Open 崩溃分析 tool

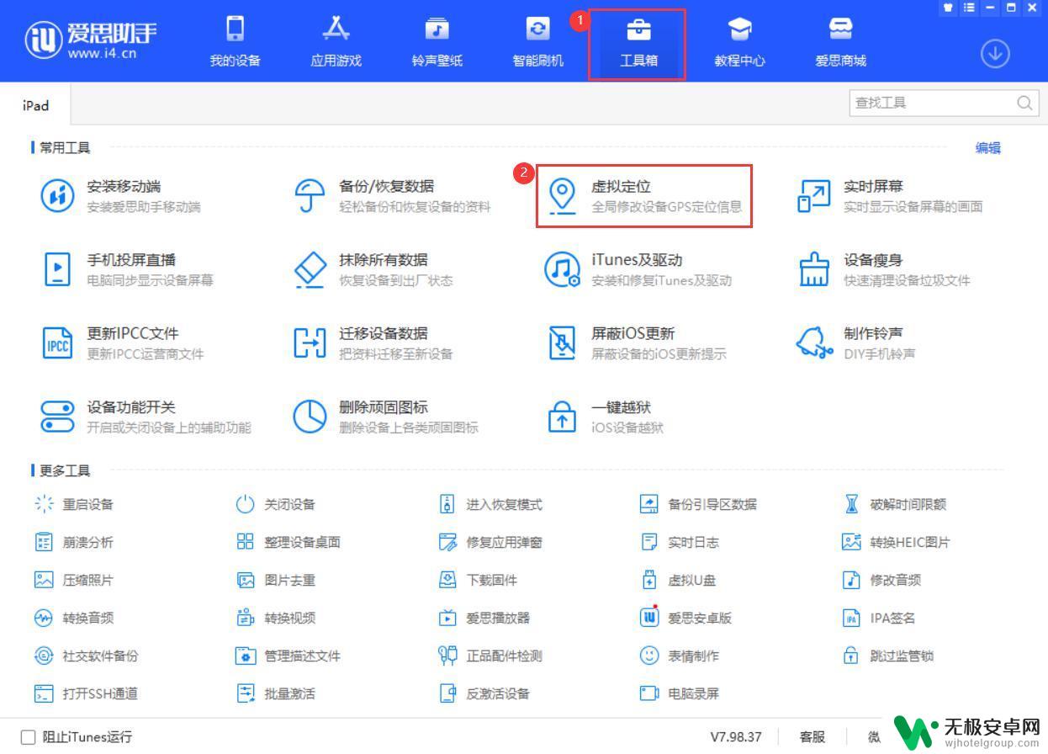74,542
